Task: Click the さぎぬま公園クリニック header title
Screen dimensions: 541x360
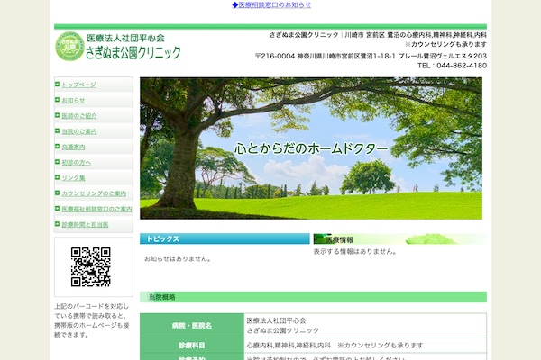Action: 133,53
